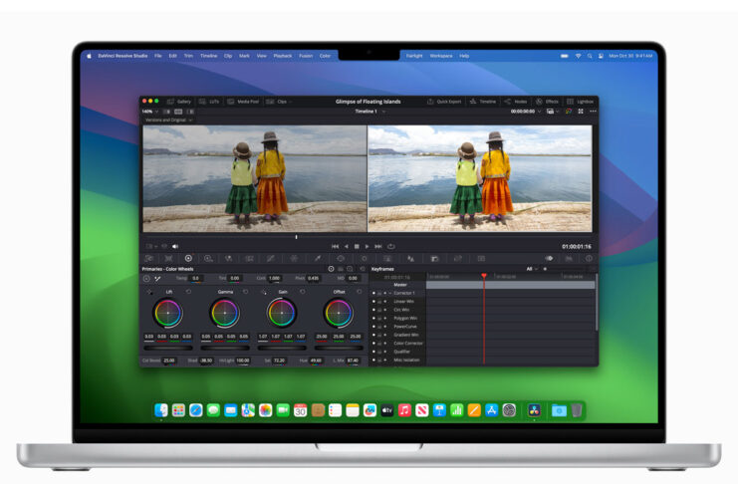Viewport: 738px width, 484px height.
Task: Expand the Corrector 1 keyframe track
Action: pyautogui.click(x=390, y=293)
